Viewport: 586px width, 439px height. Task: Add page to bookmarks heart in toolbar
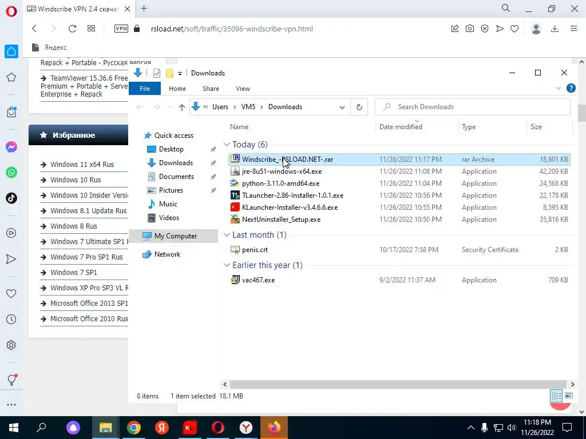click(x=514, y=29)
